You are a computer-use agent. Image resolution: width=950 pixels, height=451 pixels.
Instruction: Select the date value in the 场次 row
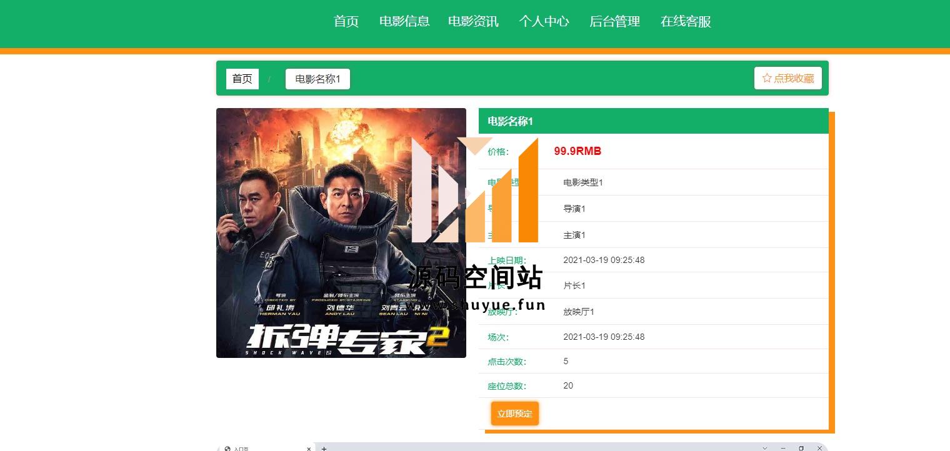coord(604,337)
